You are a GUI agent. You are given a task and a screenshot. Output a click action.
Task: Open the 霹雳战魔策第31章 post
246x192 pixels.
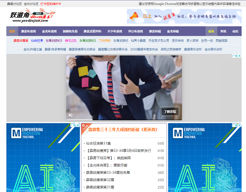[x=100, y=187]
